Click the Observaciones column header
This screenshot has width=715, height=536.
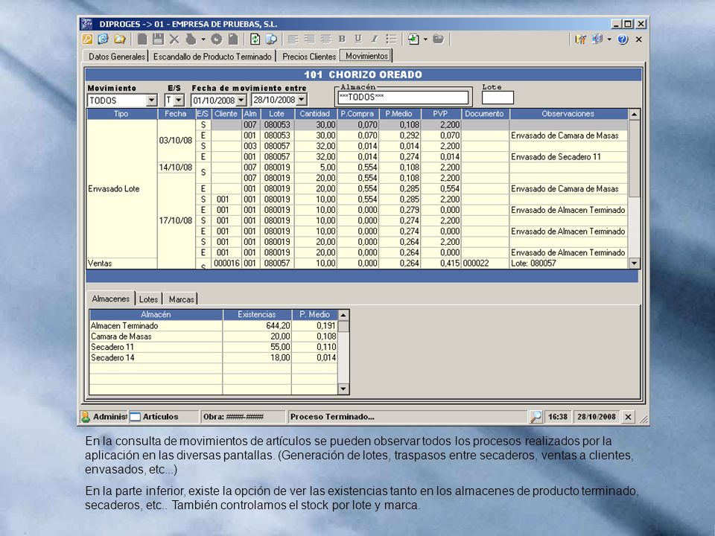coord(568,114)
